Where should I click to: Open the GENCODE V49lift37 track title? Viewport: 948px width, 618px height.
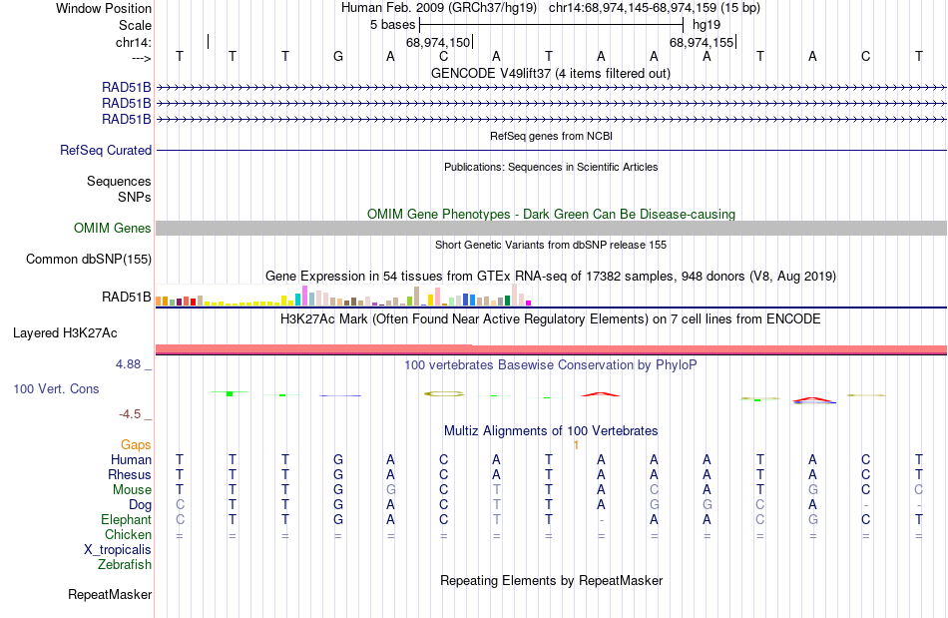550,73
